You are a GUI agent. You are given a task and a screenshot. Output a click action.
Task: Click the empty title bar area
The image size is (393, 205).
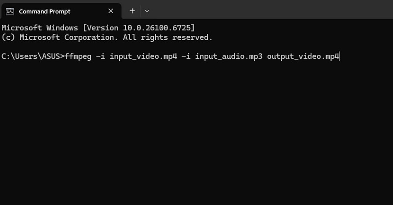click(x=270, y=10)
